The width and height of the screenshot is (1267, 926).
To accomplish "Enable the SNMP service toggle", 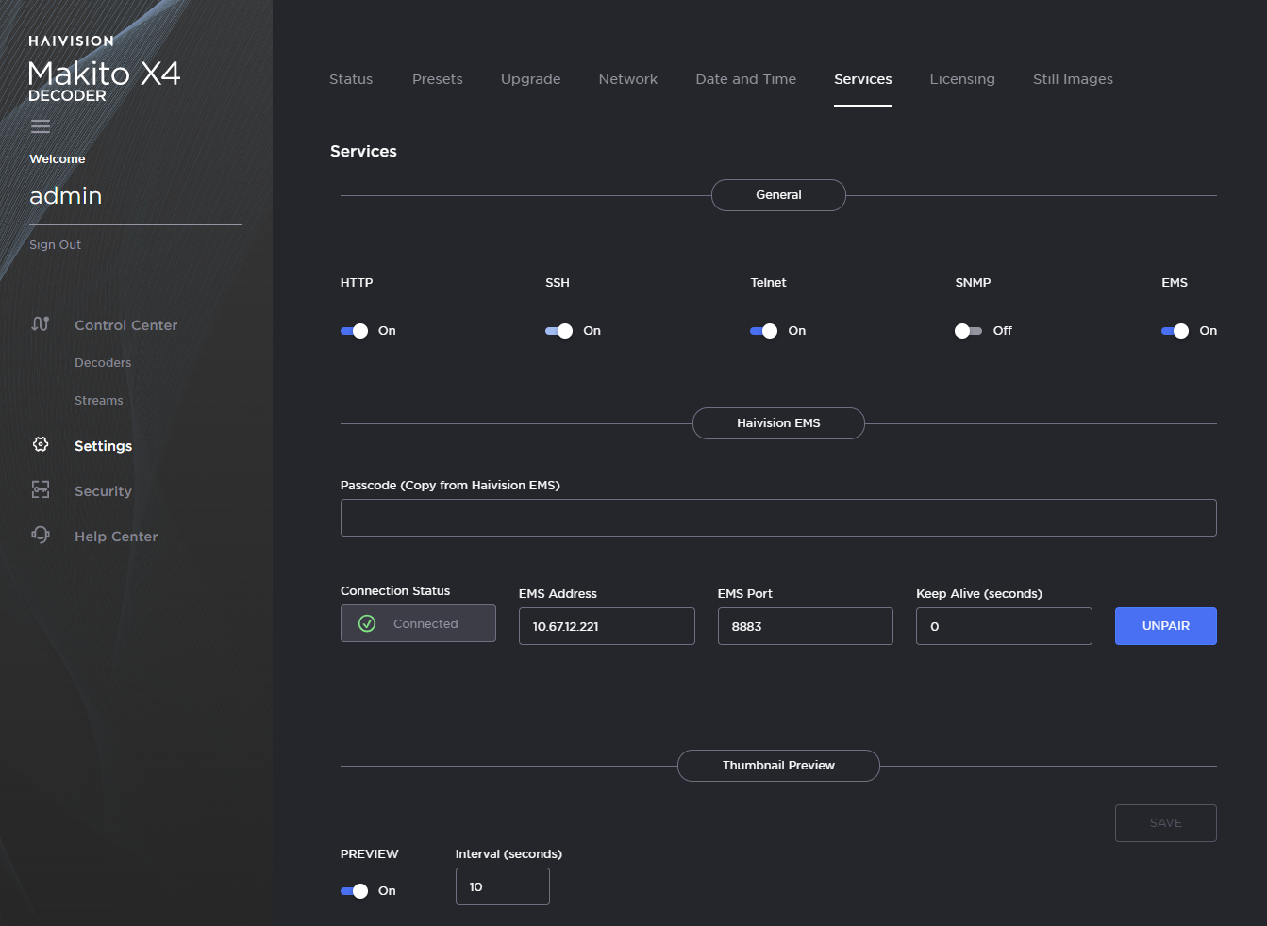I will tap(968, 331).
